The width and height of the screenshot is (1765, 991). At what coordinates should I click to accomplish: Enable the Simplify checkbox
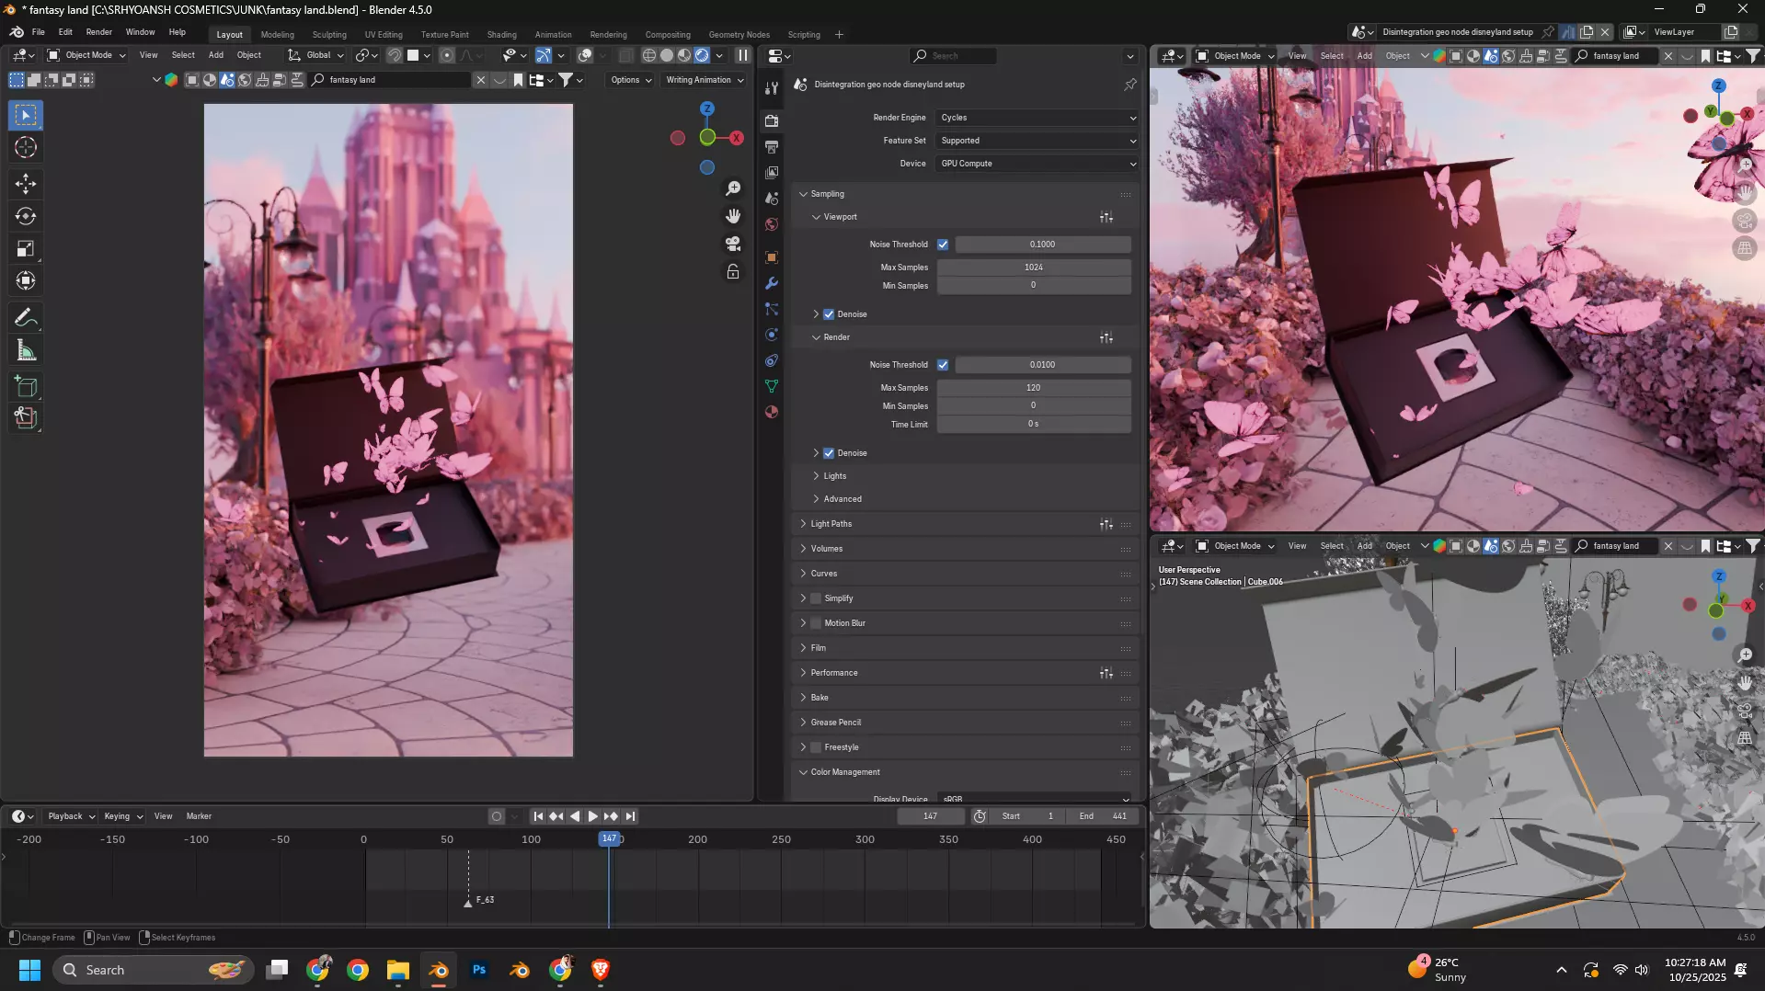pos(816,598)
